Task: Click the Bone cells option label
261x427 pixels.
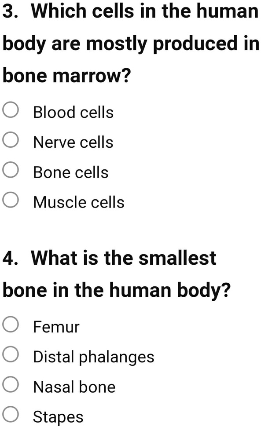Action: click(70, 172)
